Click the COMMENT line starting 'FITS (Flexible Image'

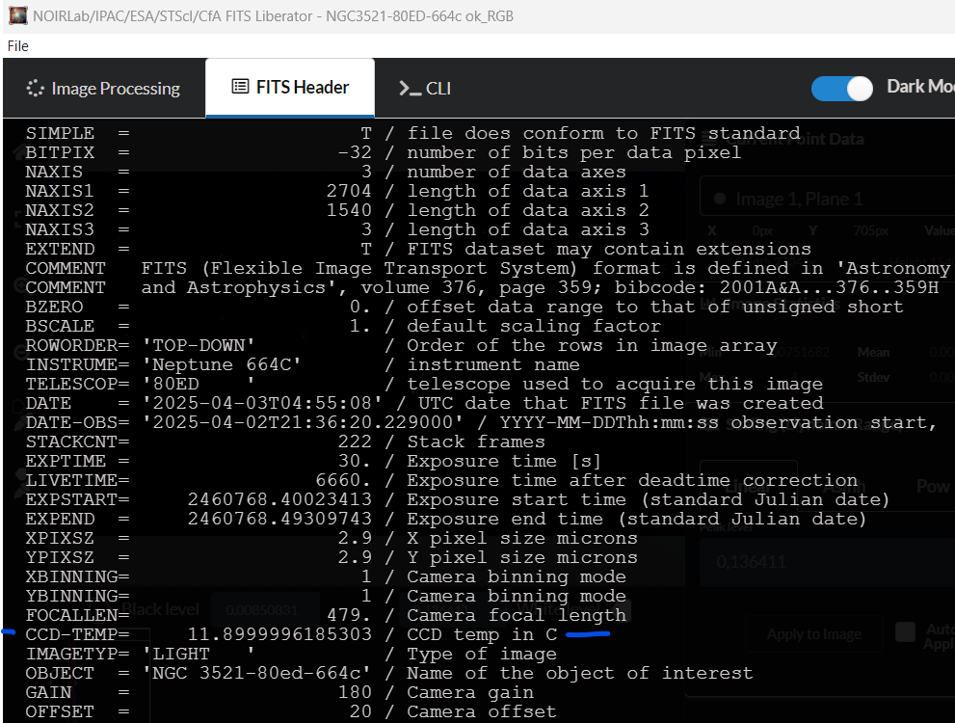(488, 268)
